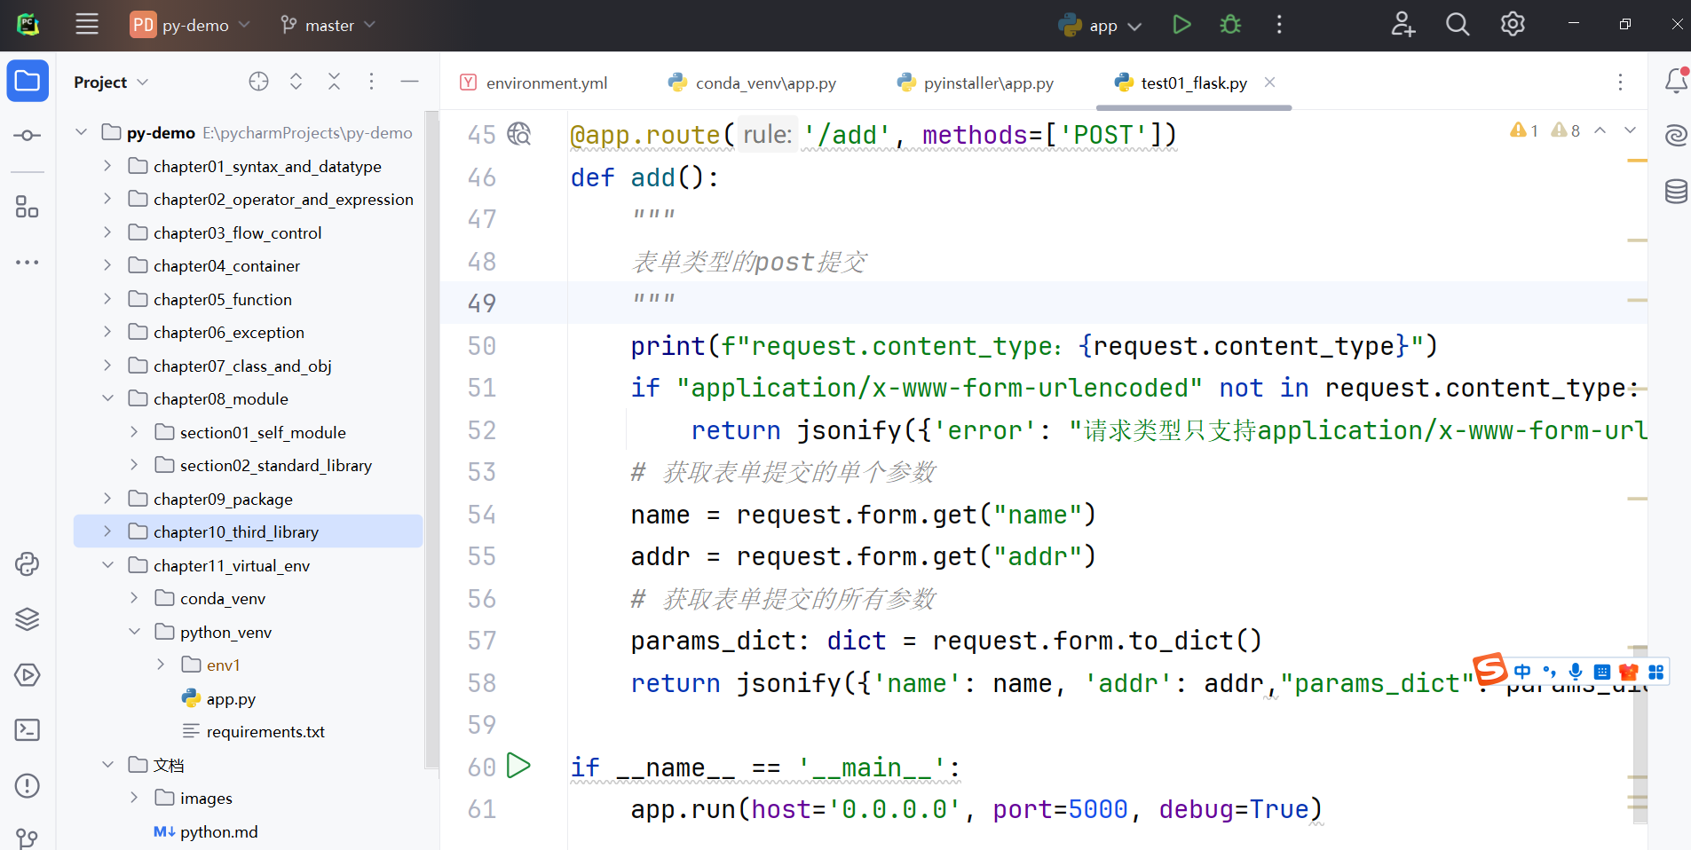The image size is (1691, 850).
Task: Open the Notifications bell
Action: (x=1676, y=81)
